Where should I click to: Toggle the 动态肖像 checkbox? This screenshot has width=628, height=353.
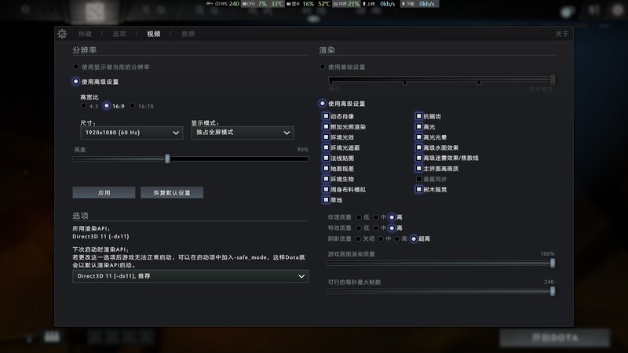pyautogui.click(x=326, y=116)
